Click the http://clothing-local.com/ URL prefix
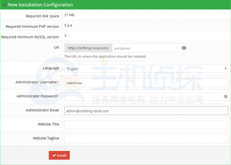The image size is (231, 165). click(88, 48)
